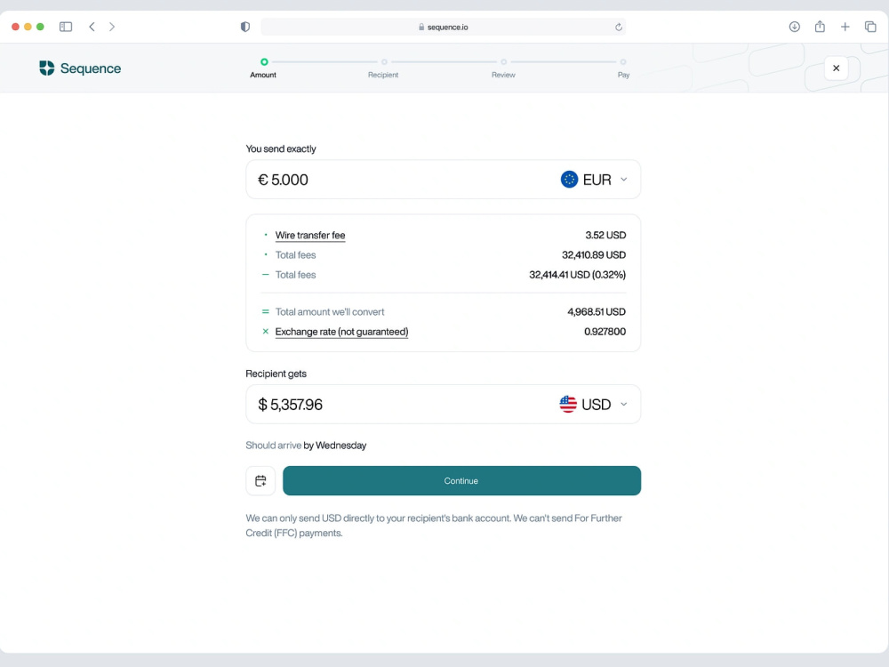Open the browser downloads icon
This screenshot has height=667, width=889.
[794, 27]
